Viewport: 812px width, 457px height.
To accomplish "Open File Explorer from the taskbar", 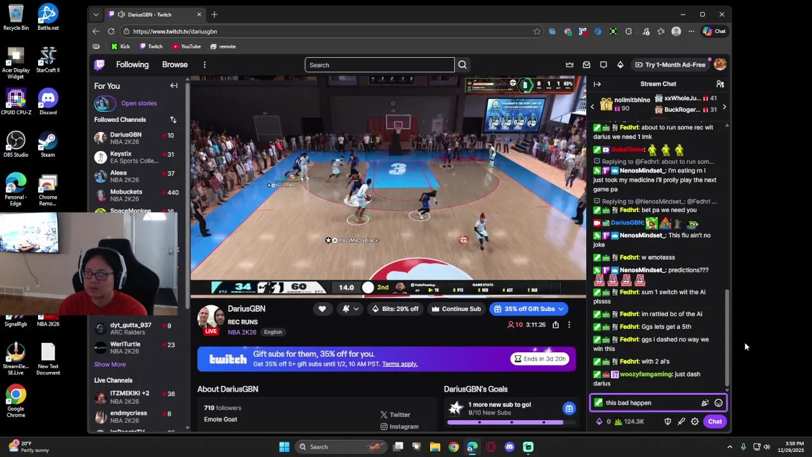I will [x=435, y=447].
